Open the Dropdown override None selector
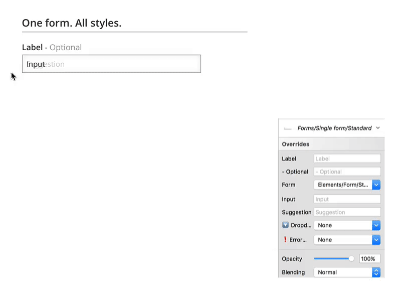 (347, 225)
